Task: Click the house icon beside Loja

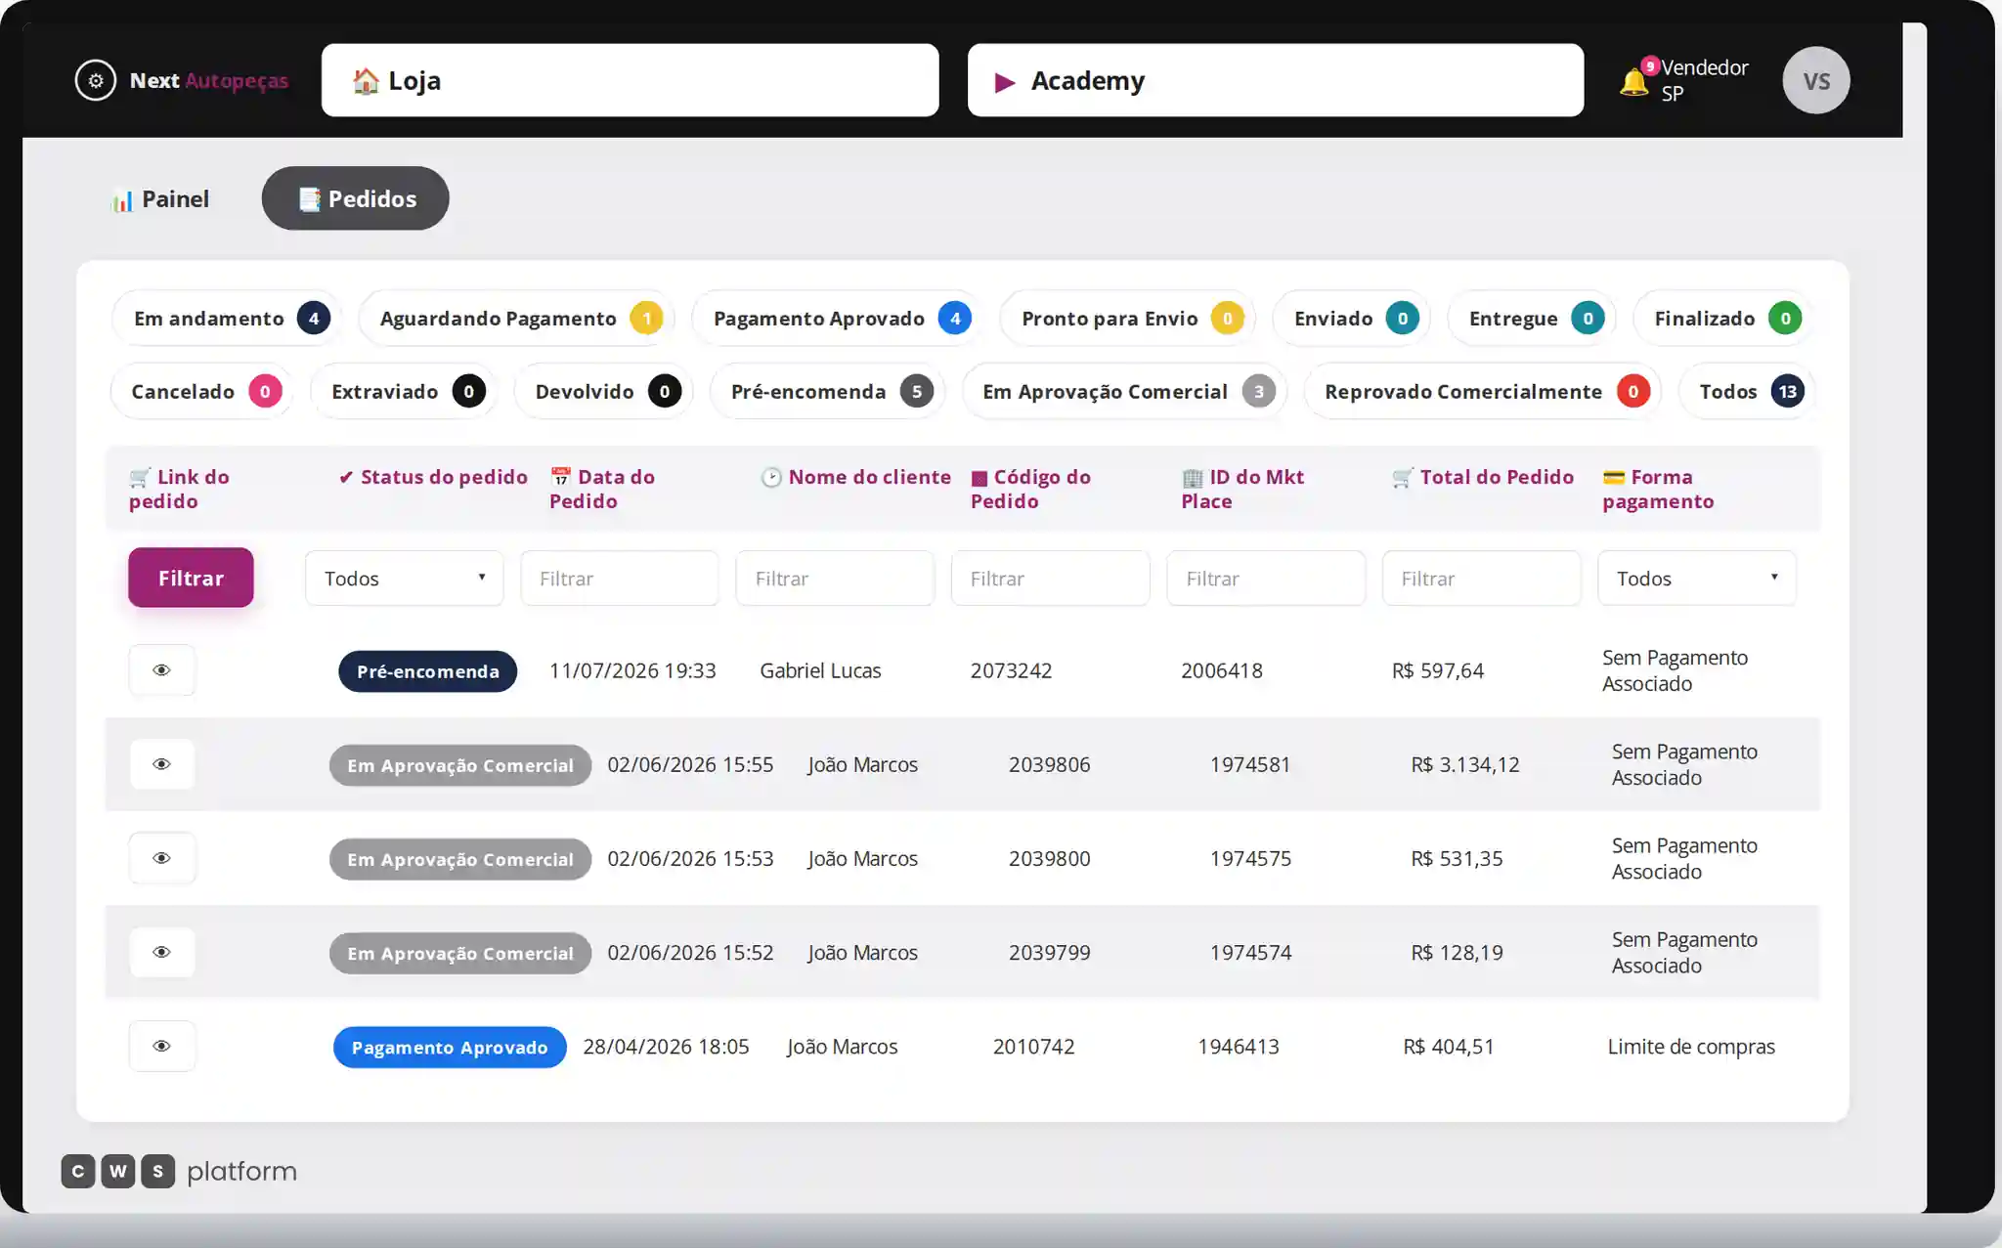Action: click(366, 80)
